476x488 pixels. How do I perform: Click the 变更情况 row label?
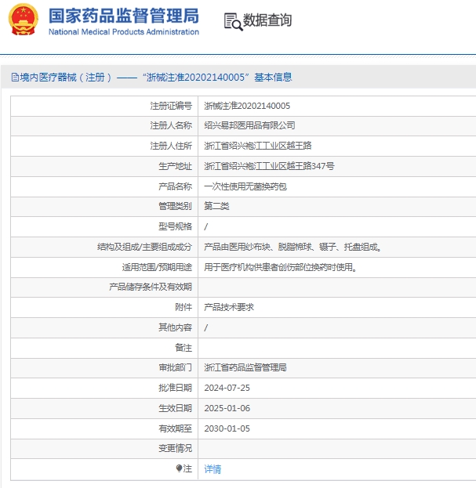pyautogui.click(x=175, y=448)
